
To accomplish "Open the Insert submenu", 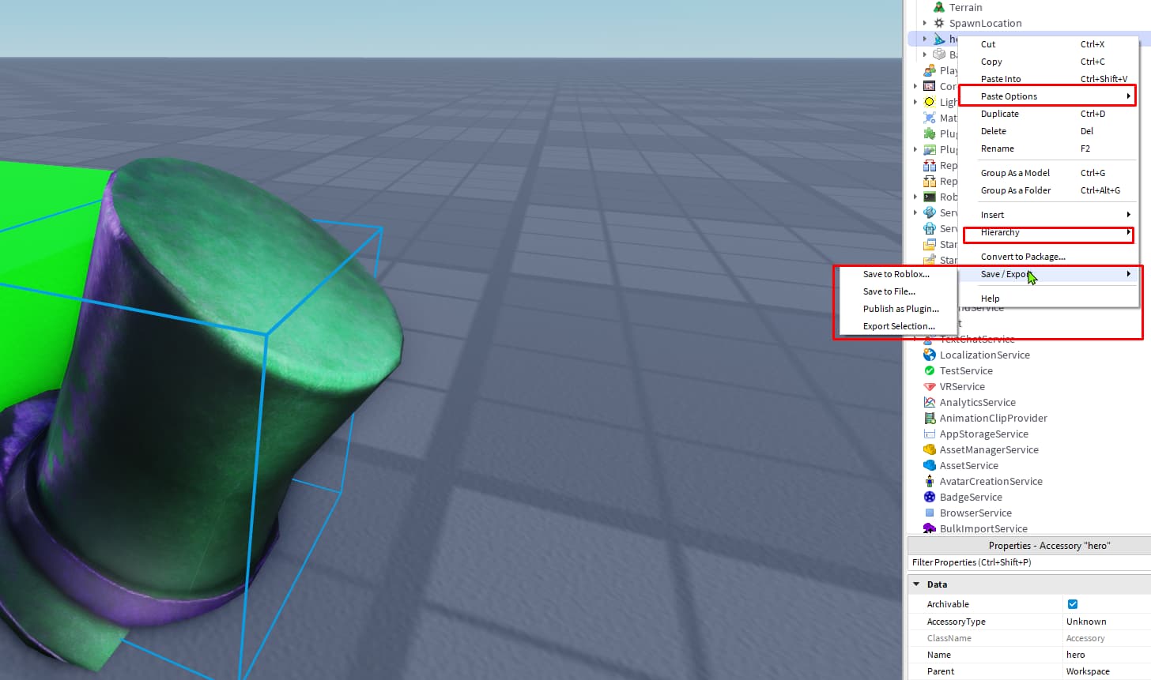I will 1048,215.
